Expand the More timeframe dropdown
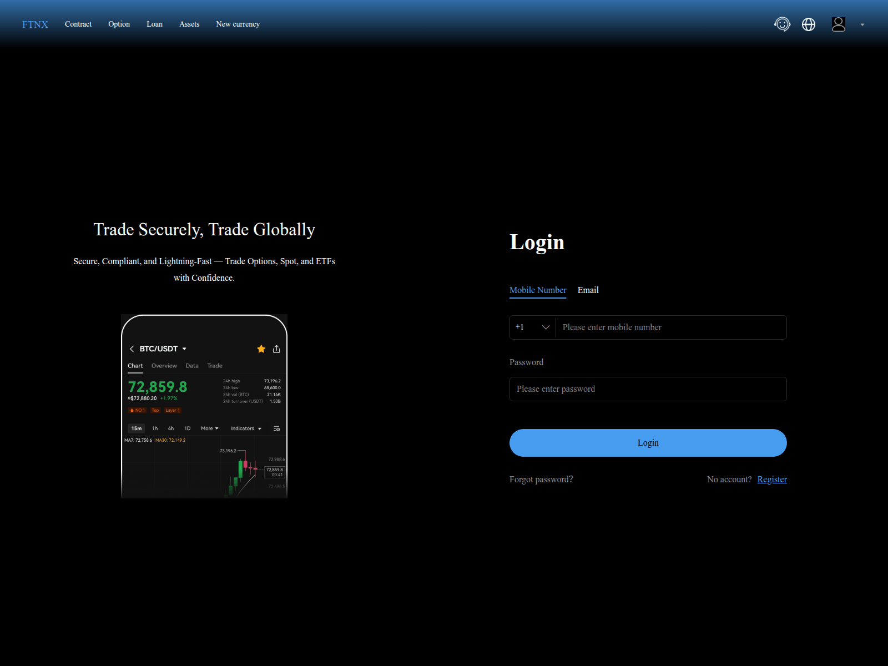888x666 pixels. click(x=209, y=428)
